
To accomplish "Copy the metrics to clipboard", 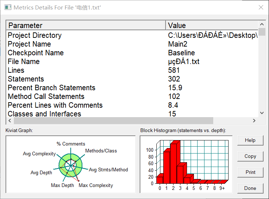I will coord(250,156).
